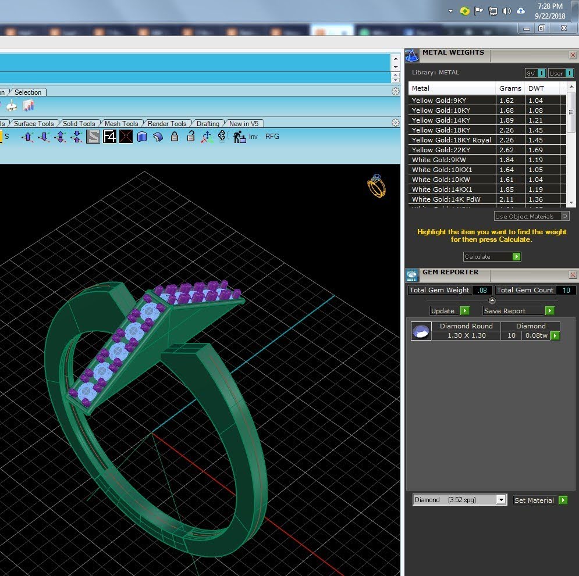
Task: Click the curved blue surface icon
Action: 158,137
